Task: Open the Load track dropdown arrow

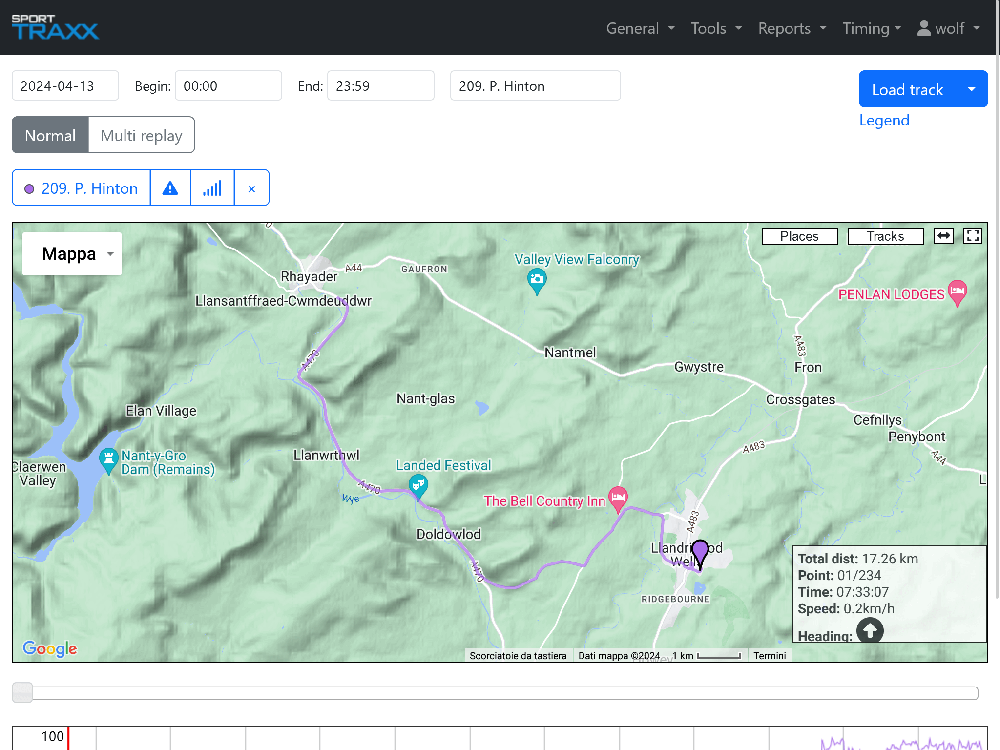Action: 972,89
